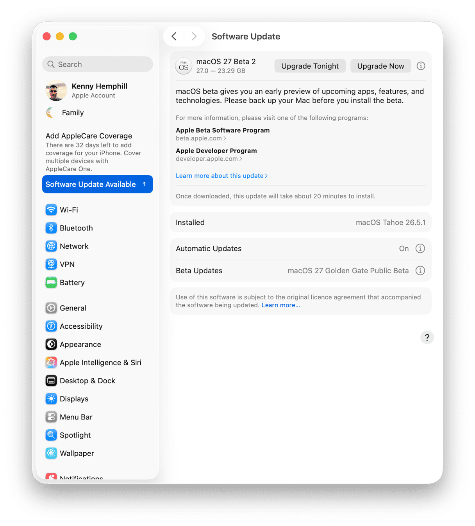Click the Apple Intelligence & Siri icon

pos(51,363)
